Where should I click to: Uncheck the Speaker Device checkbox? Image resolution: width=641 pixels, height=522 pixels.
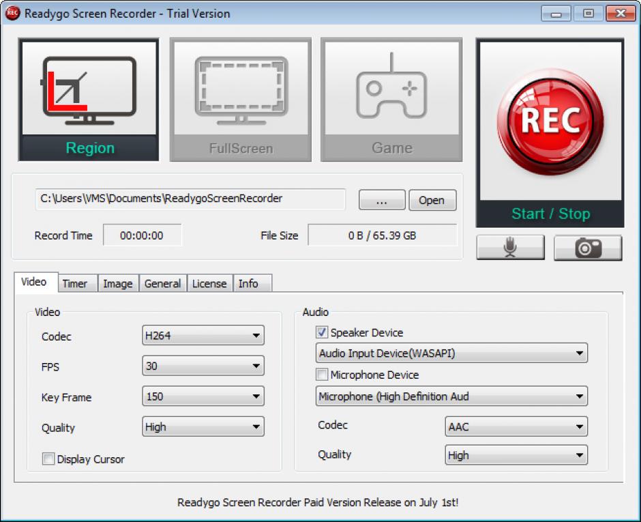pos(322,332)
